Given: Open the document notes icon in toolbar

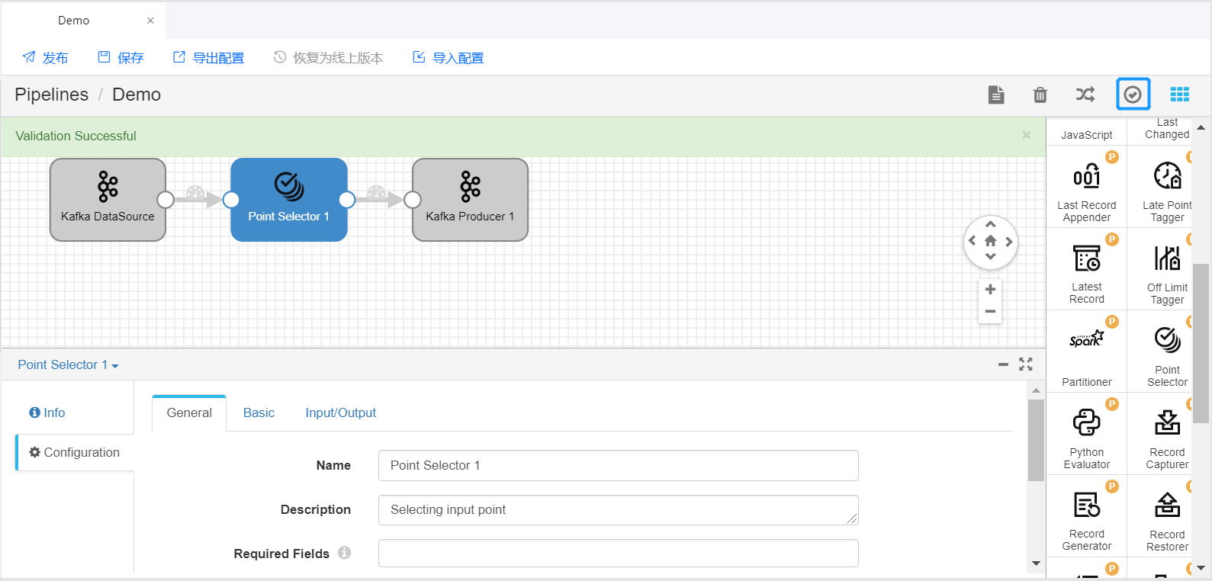Looking at the screenshot, I should [995, 95].
